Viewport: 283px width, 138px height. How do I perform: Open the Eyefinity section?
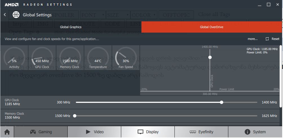(x=202, y=132)
